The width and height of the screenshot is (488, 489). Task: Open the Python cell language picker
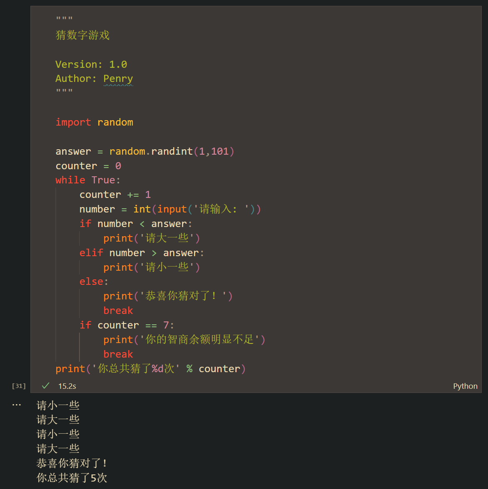[x=465, y=386]
